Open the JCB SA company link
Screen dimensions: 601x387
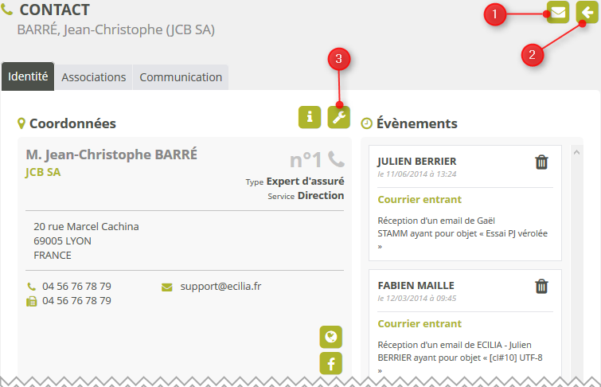(x=43, y=171)
